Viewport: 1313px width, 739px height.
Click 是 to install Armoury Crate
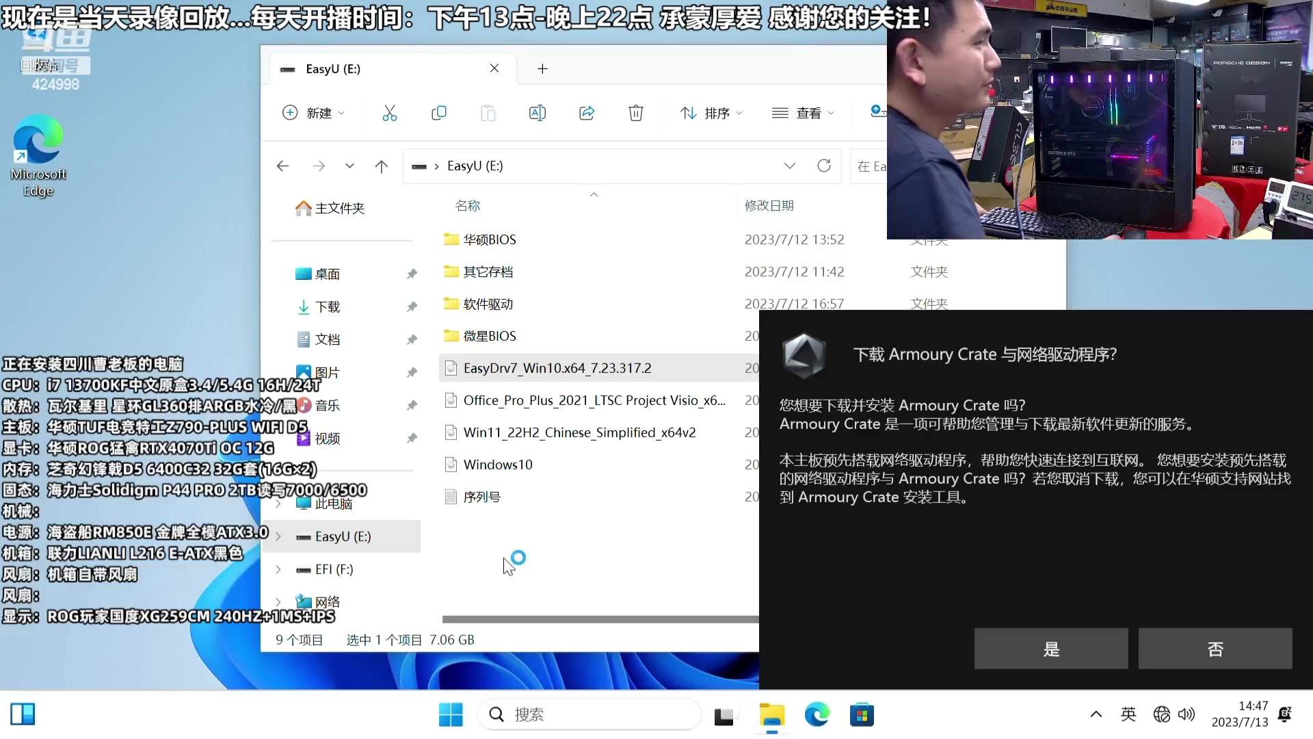pyautogui.click(x=1050, y=648)
